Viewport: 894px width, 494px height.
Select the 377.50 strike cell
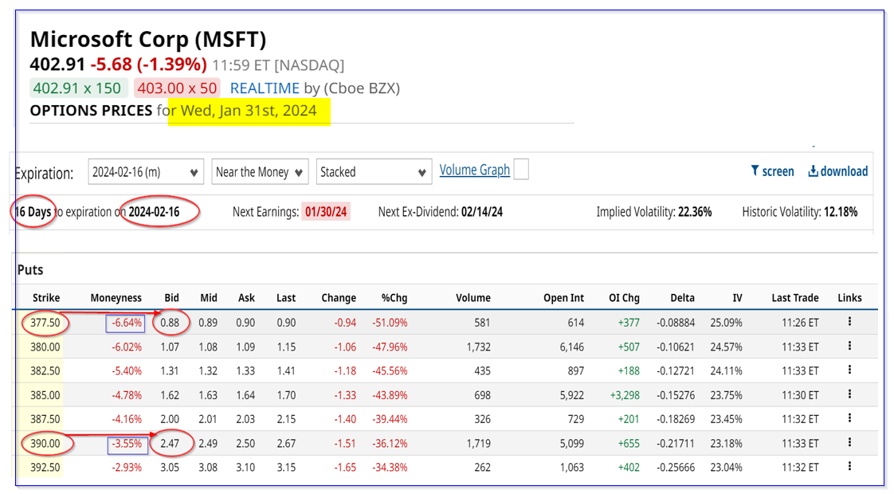pyautogui.click(x=45, y=323)
